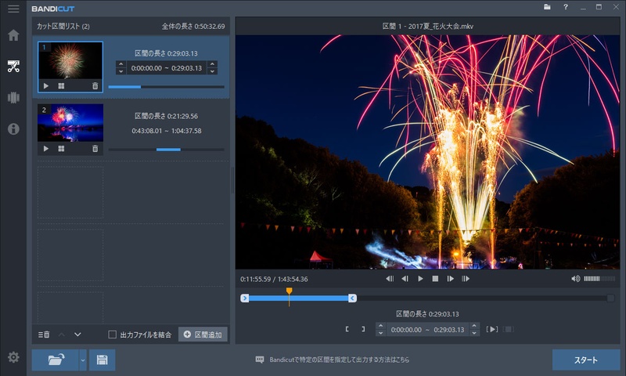The image size is (626, 376).
Task: Open the Cut mode scissors icon in sidebar
Action: click(13, 66)
